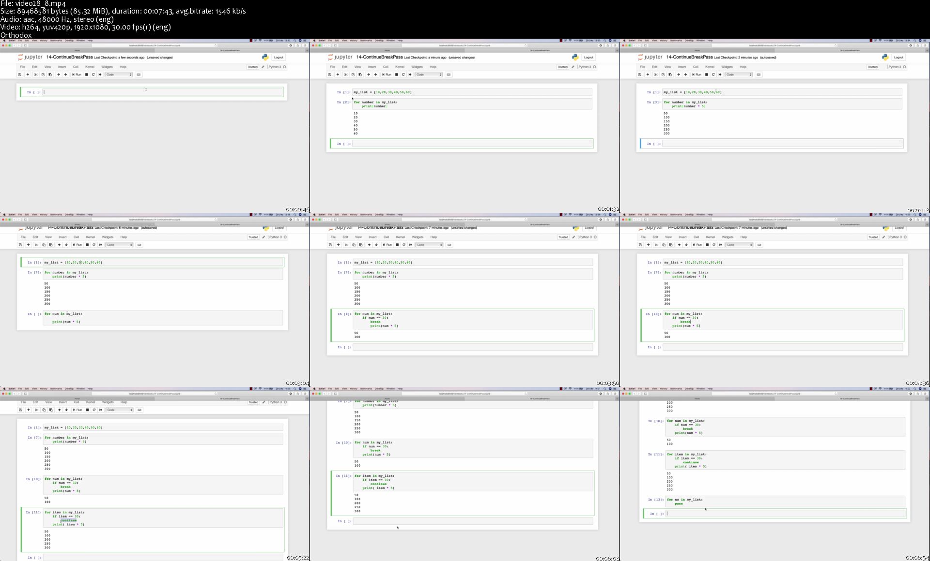930x561 pixels.
Task: Toggle the Trusted indicator in the 00:04:36 frame
Action: (x=873, y=237)
